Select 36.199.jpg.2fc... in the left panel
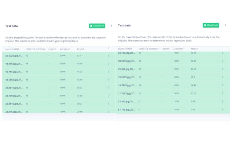238x149 pixels. pyautogui.click(x=14, y=96)
